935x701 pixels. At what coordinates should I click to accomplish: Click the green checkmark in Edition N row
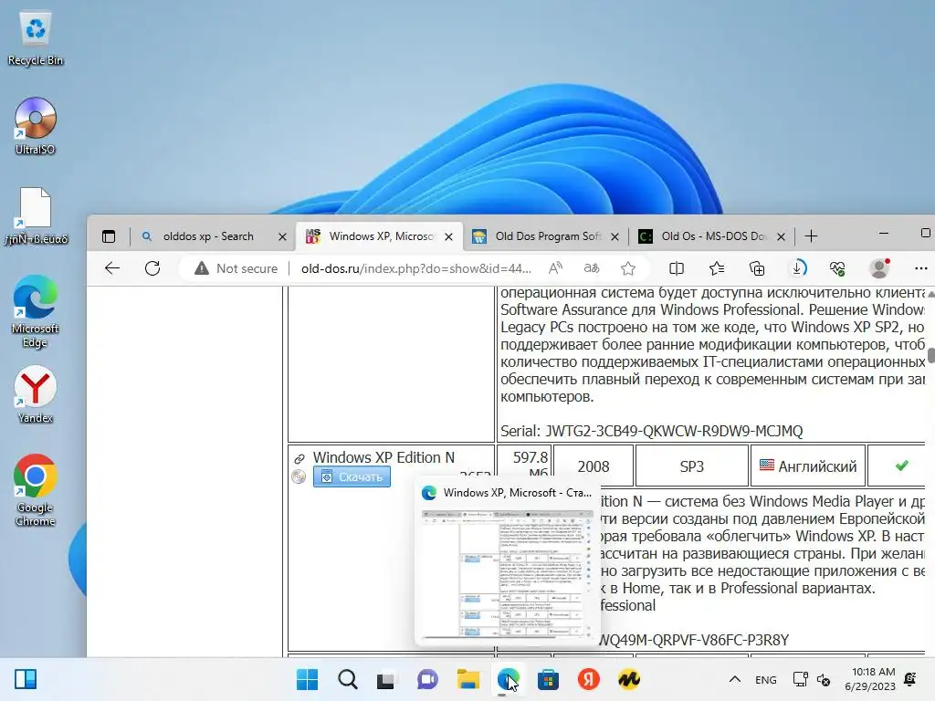[901, 466]
